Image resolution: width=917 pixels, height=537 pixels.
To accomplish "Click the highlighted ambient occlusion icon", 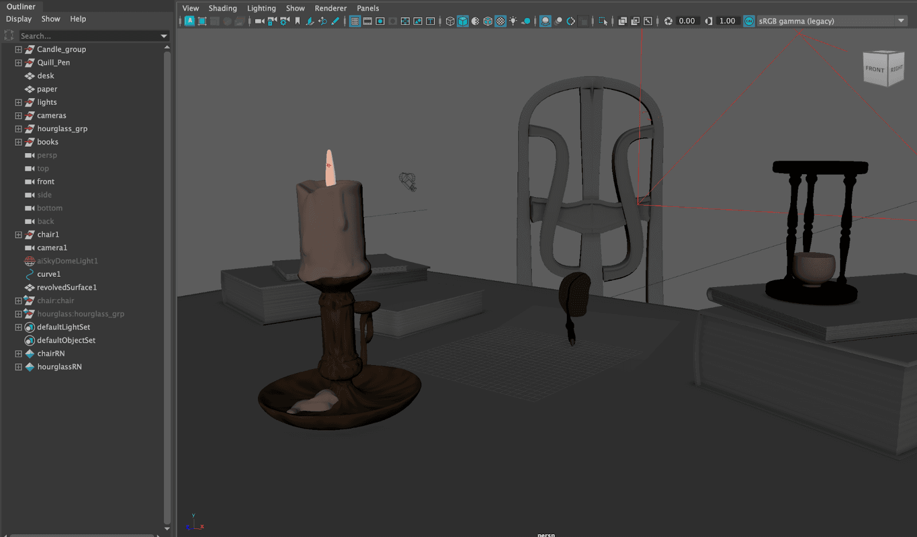I will pos(545,21).
